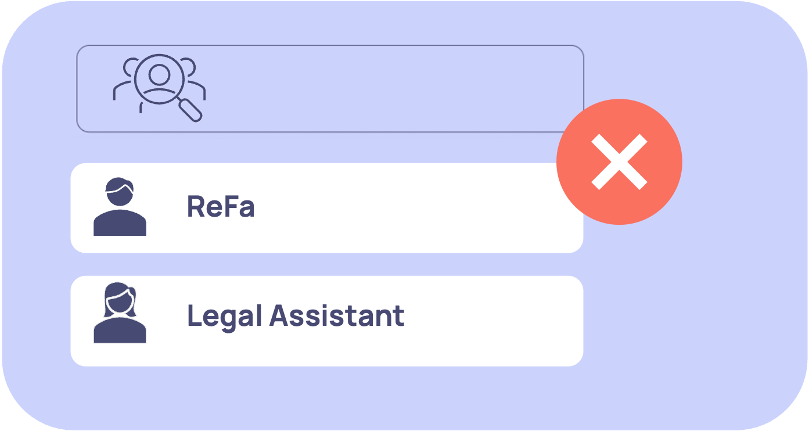Viewport: 809px width, 431px height.
Task: Click the white X mark icon
Action: point(619,162)
